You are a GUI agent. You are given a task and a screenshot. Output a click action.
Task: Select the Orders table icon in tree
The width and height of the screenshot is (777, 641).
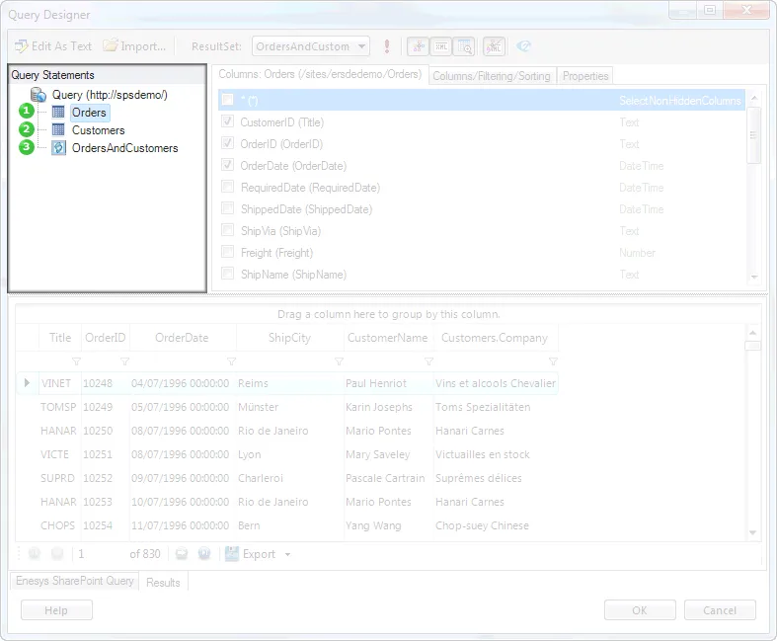click(x=58, y=113)
